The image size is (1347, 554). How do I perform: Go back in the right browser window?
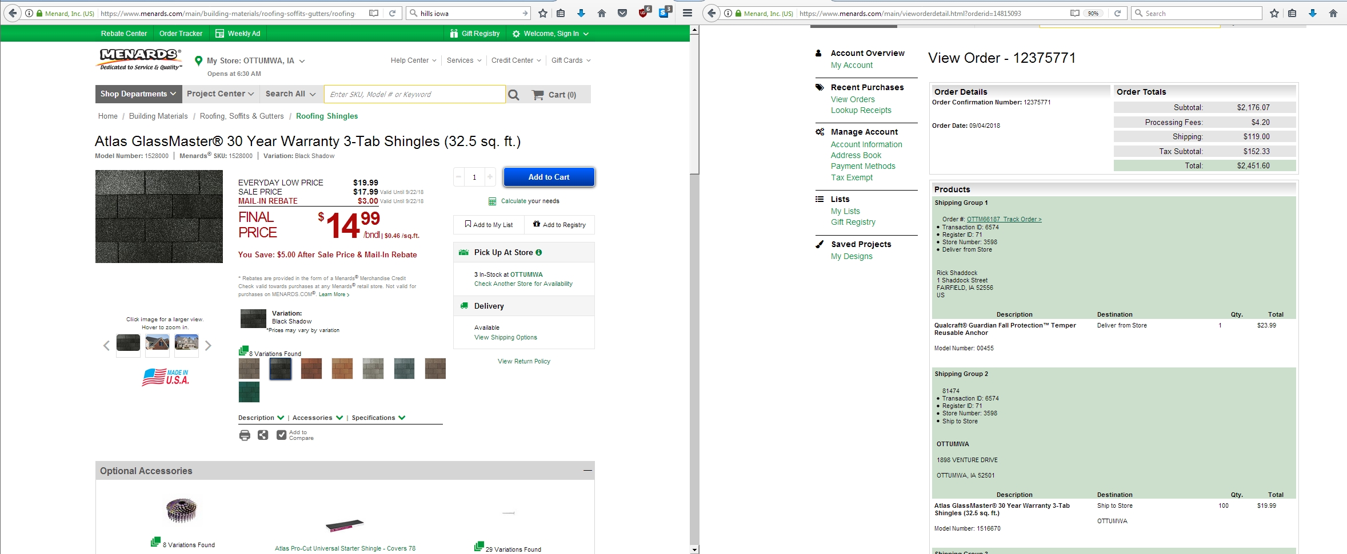(x=711, y=13)
